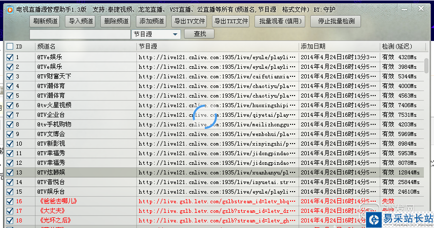Image resolution: width=434 pixels, height=228 pixels.
Task: Uncheck row 6 @tv火星视频 checkbox
Action: coord(10,105)
